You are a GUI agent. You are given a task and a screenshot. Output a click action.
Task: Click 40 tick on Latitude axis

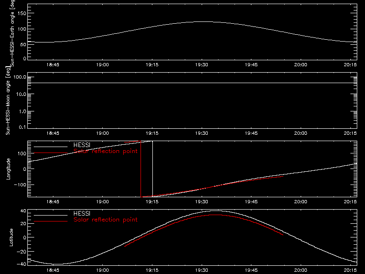click(23, 211)
